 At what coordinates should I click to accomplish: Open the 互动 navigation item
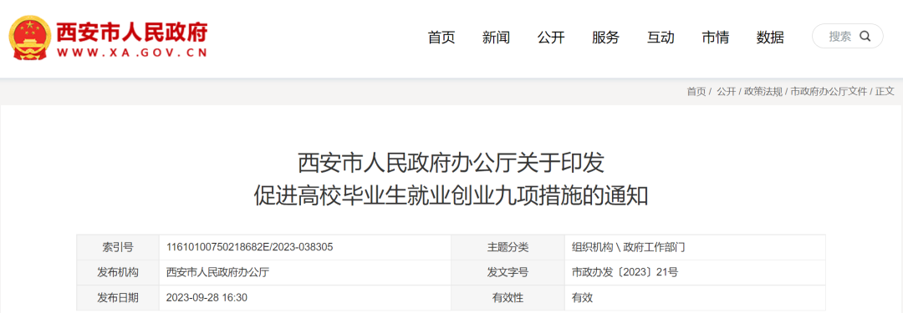661,38
